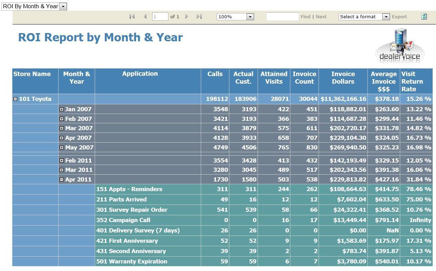Click the current page number field
436x271 pixels.
160,17
